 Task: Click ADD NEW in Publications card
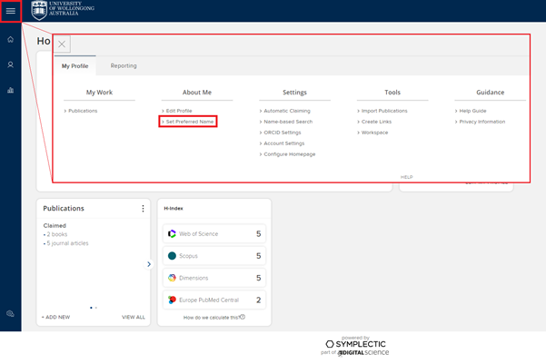coord(55,317)
